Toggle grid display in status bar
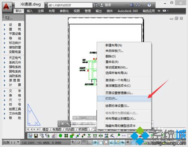The height and width of the screenshot is (147, 188). (84, 142)
